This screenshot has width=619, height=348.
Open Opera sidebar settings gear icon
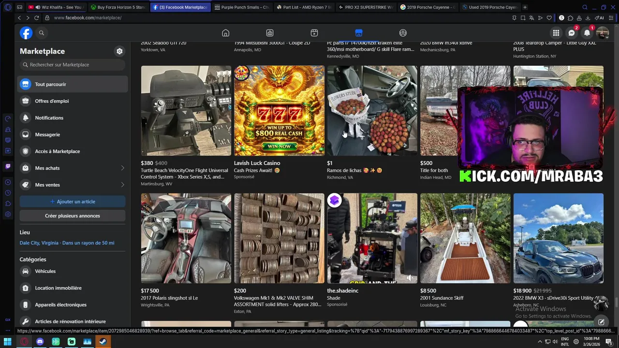(x=8, y=214)
